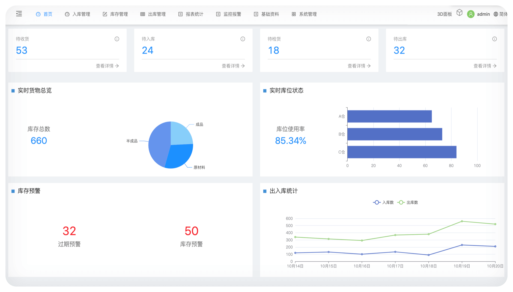Viewport: 513px width, 292px height.
Task: Click the globe language icon
Action: point(496,14)
